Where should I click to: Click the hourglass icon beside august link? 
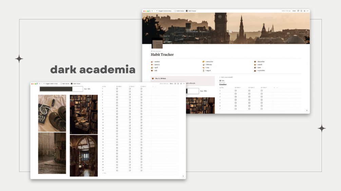pos(203,71)
